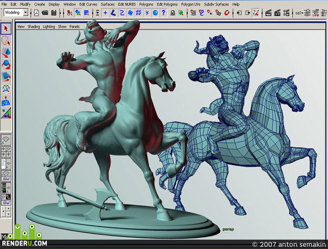The image size is (328, 249).
Task: Choose the Hypershade/Persp layout
Action: coord(6,188)
